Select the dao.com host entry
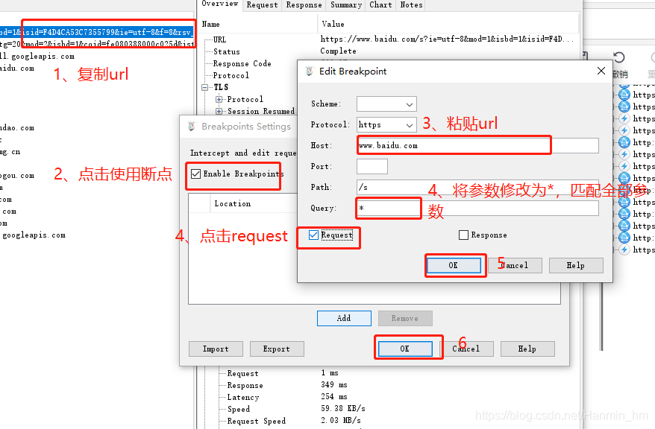Viewport: 655px width, 429px height. point(17,128)
